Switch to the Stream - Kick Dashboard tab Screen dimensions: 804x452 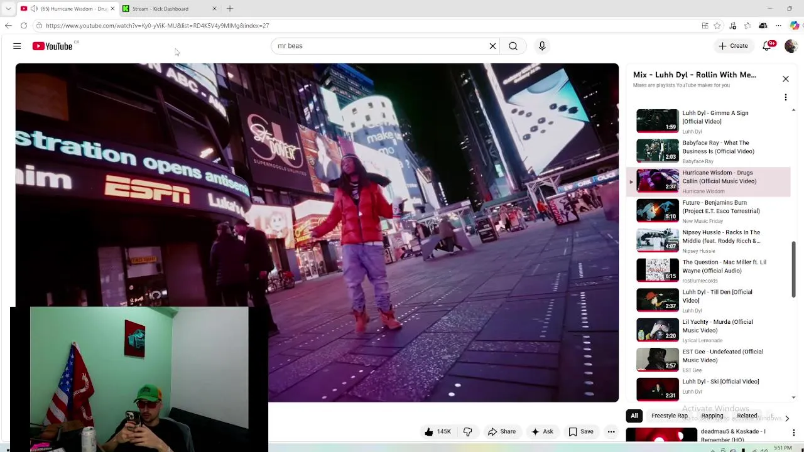pyautogui.click(x=170, y=9)
